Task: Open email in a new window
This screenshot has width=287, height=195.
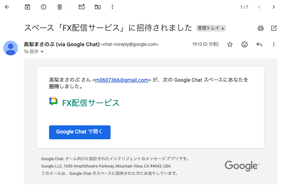Action: (274, 28)
